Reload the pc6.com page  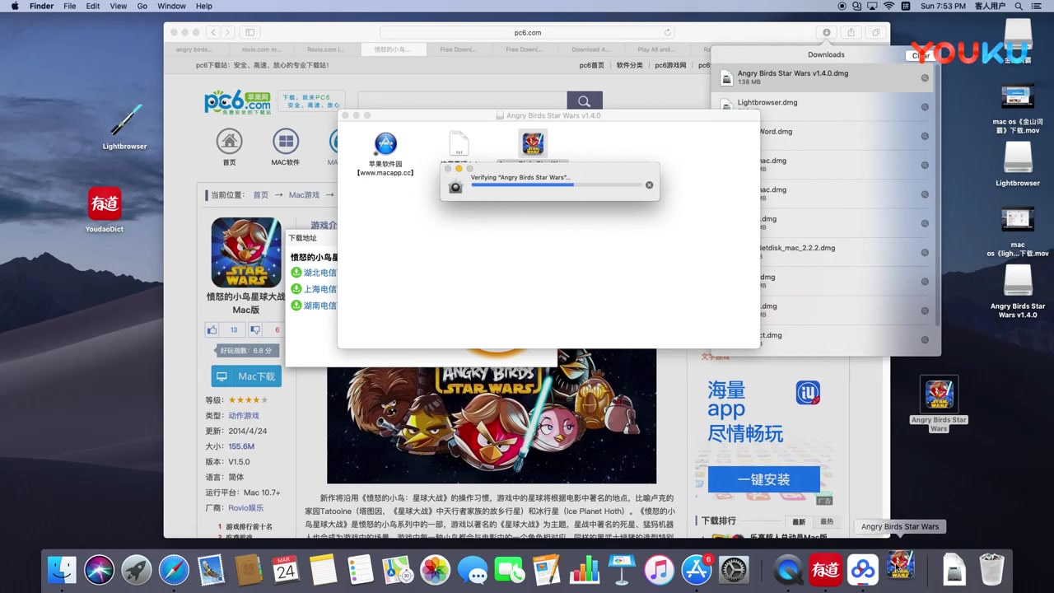(x=668, y=32)
